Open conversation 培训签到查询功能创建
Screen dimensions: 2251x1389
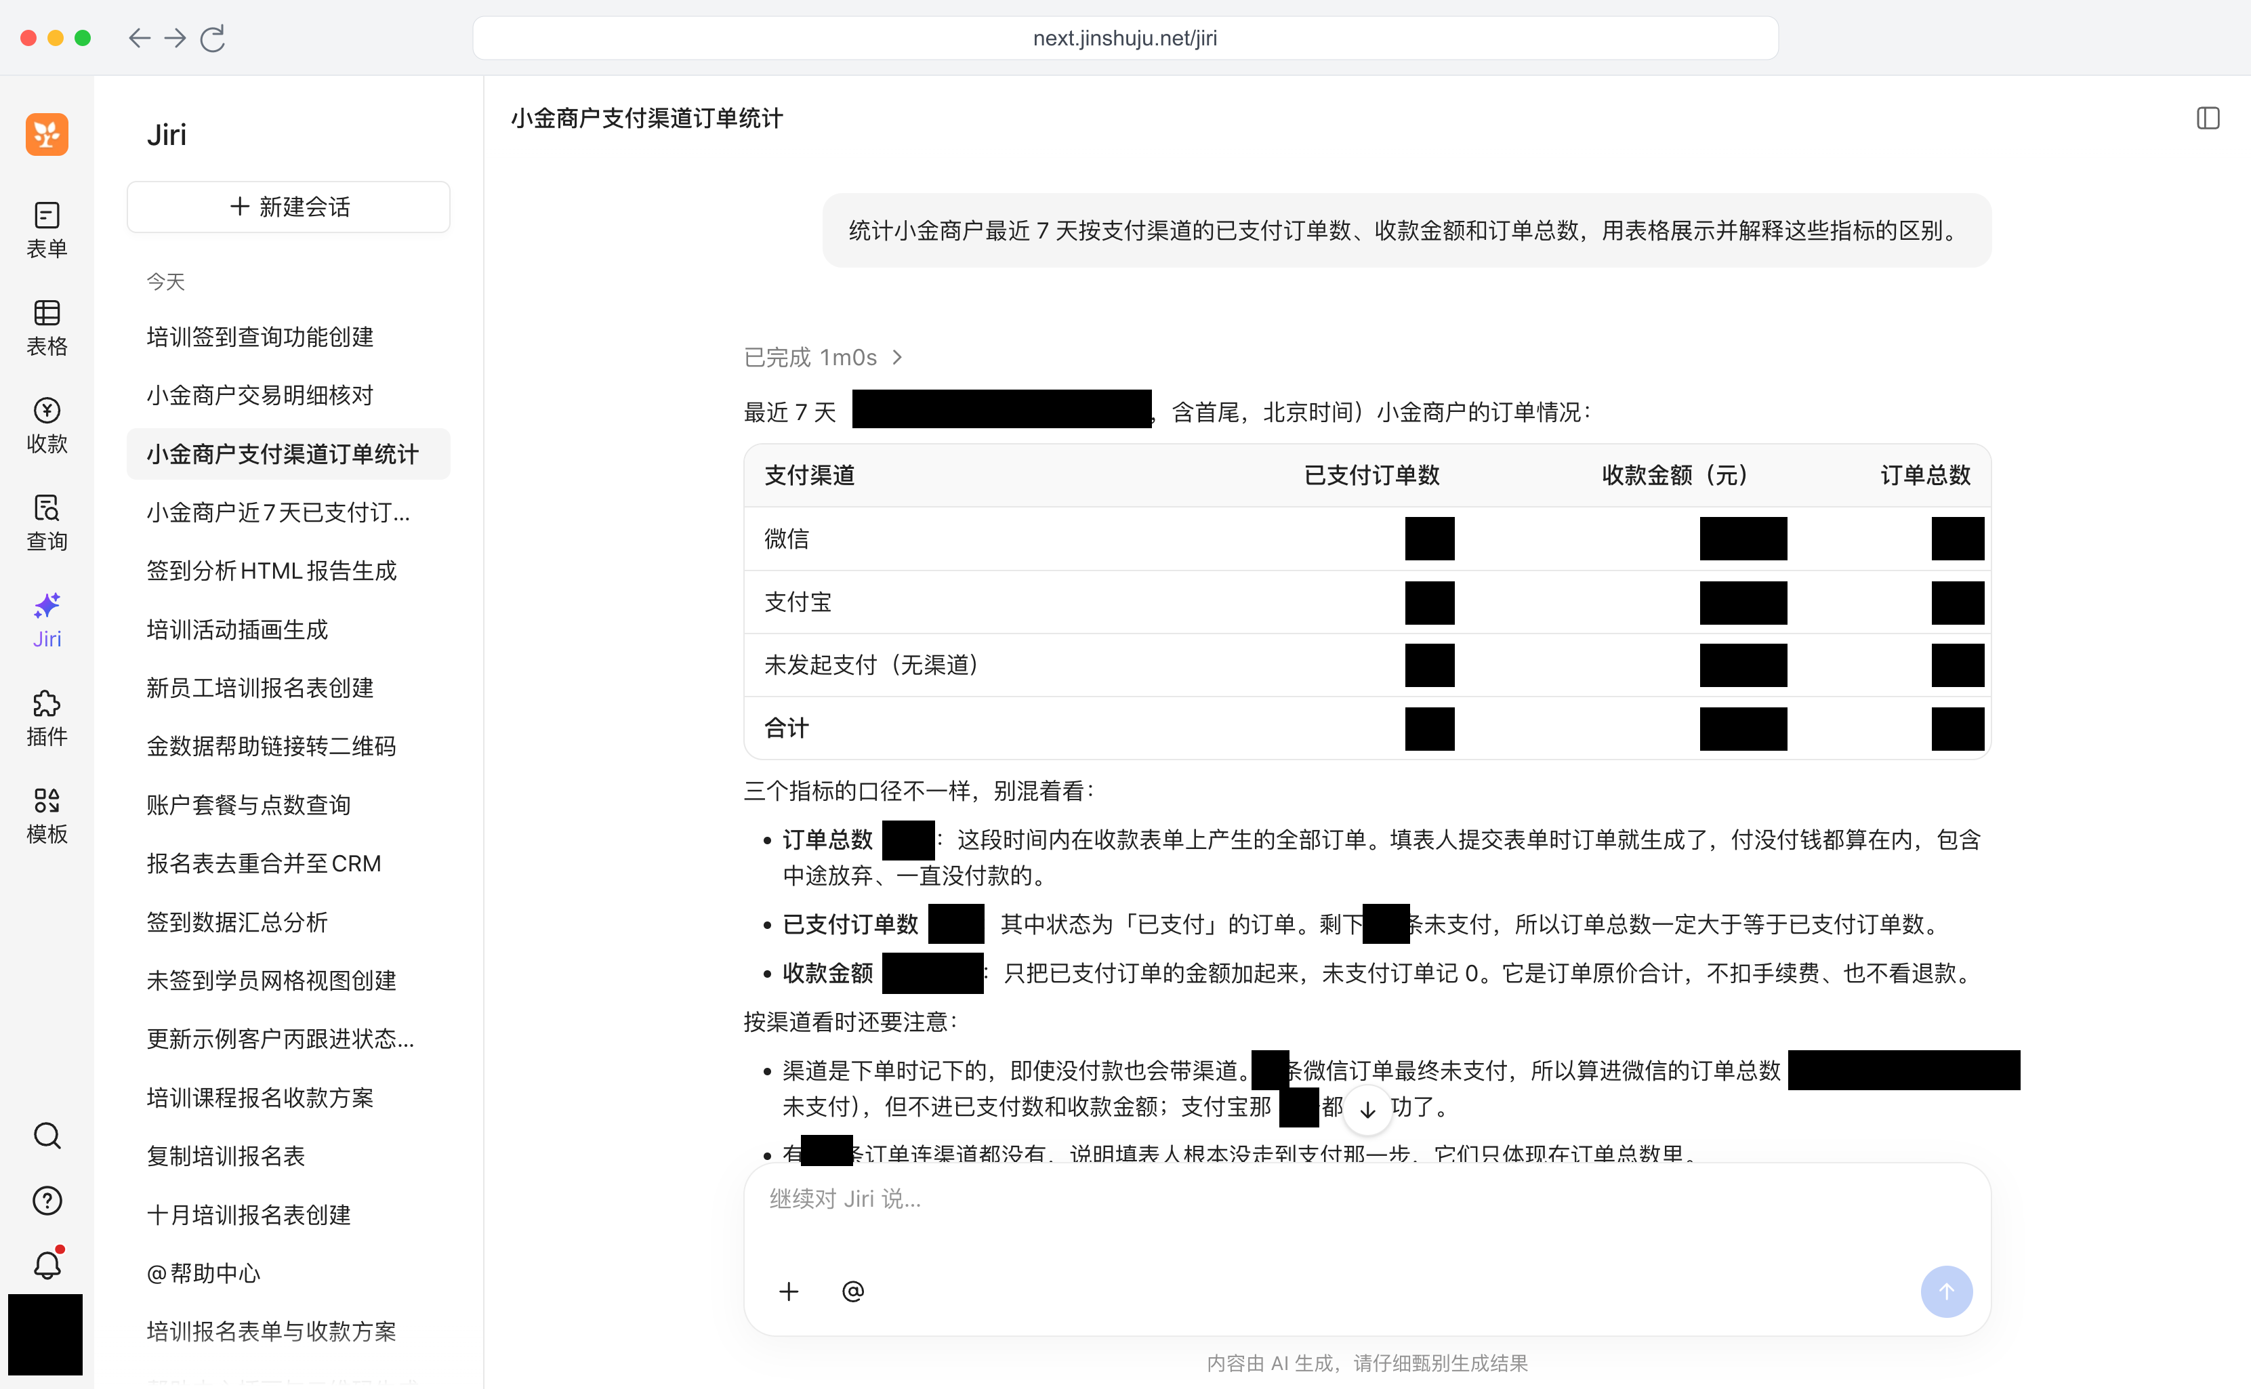click(x=289, y=336)
